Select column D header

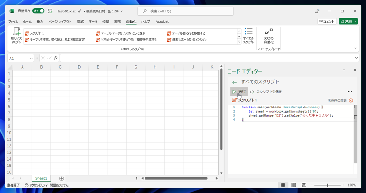click(79, 67)
